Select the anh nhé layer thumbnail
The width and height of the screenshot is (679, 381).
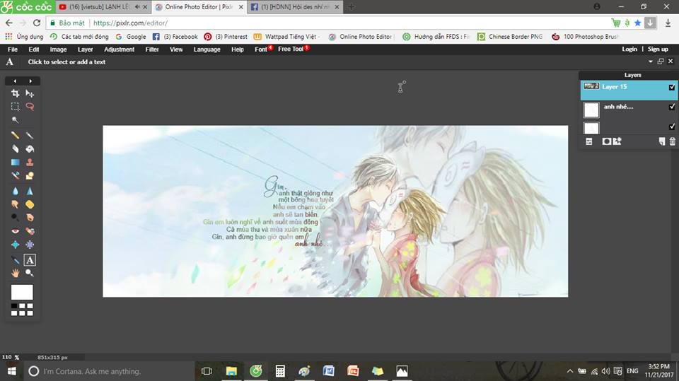tap(591, 110)
